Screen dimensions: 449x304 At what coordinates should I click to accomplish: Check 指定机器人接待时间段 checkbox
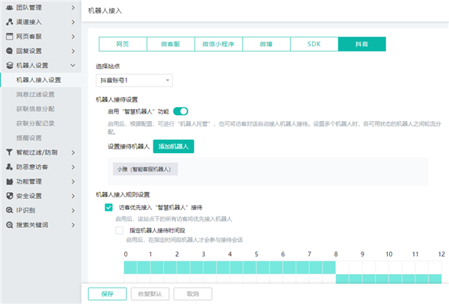point(120,230)
